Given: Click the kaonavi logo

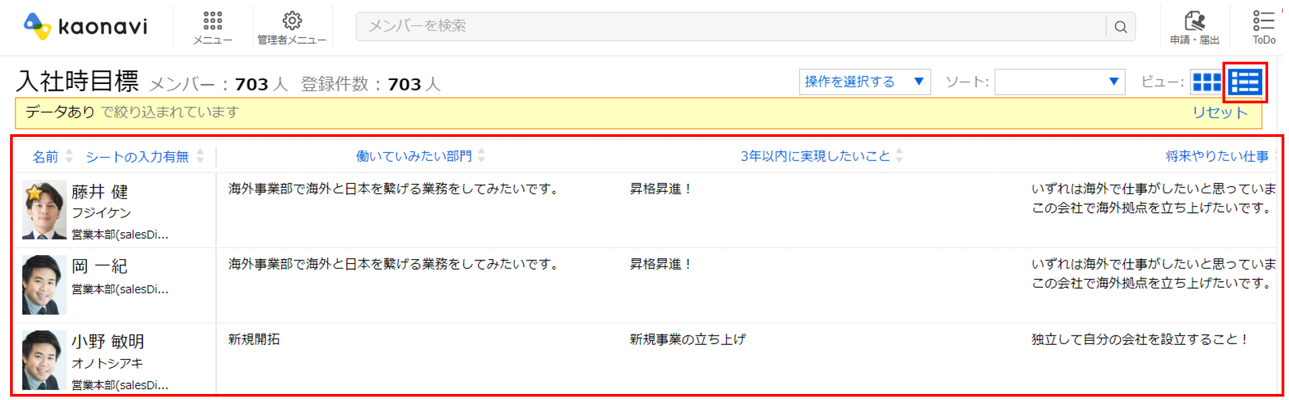Looking at the screenshot, I should coord(85,26).
